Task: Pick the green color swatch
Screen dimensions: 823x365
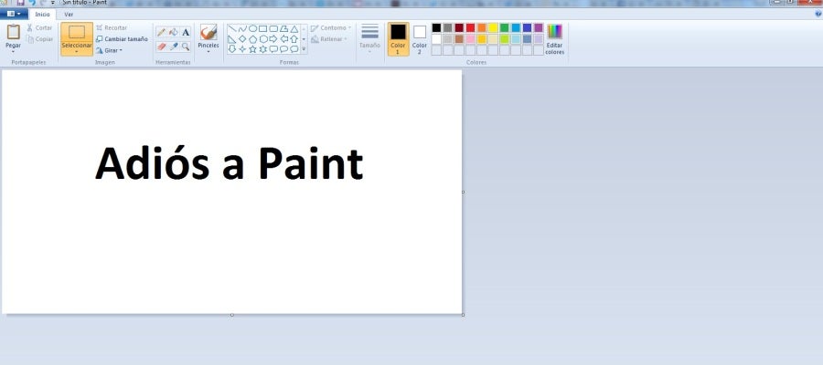Action: (505, 27)
